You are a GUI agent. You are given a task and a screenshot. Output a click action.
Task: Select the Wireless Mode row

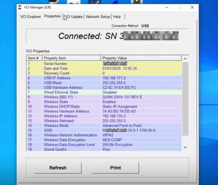(x=104, y=126)
